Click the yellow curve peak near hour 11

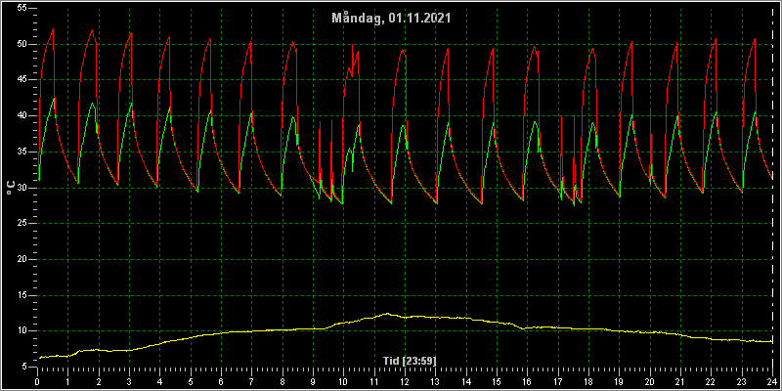click(x=386, y=314)
